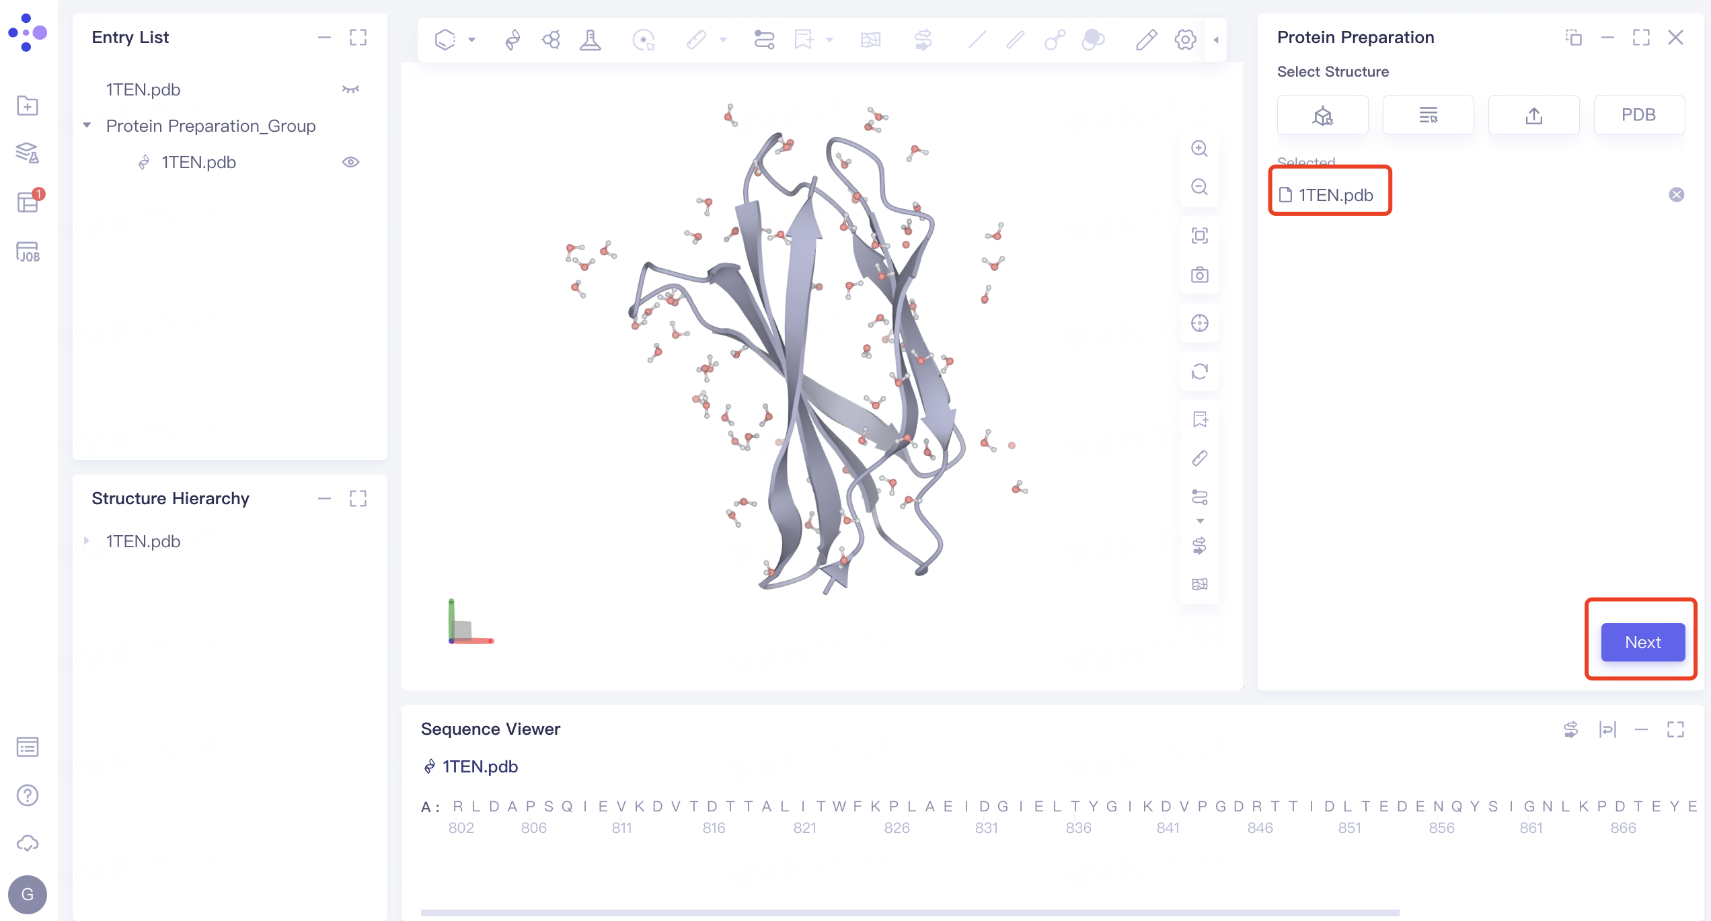1711x921 pixels.
Task: Click the Sequence Viewer horizontal scrollbar
Action: pyautogui.click(x=909, y=912)
